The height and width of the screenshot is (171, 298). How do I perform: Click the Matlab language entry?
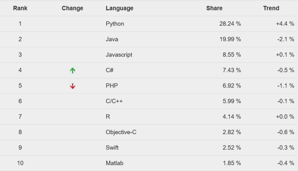[115, 163]
